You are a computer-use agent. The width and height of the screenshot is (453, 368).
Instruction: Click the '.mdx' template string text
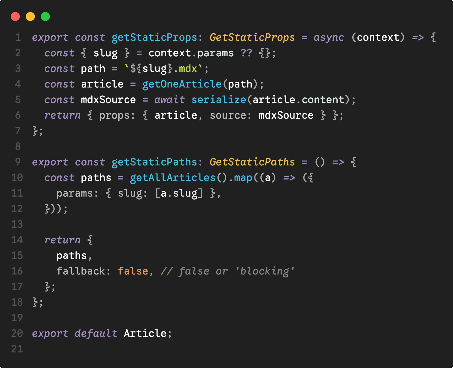pyautogui.click(x=185, y=69)
